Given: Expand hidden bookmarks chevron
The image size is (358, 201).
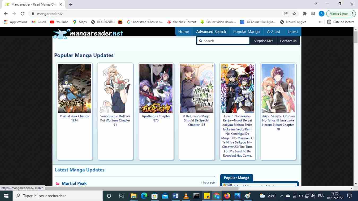Looking at the screenshot, I should pos(321,22).
